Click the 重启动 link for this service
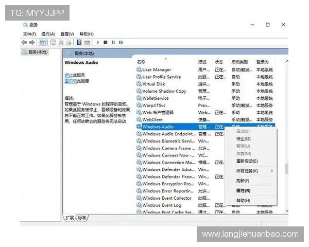Viewport: 309px width, 247px height. coord(71,81)
